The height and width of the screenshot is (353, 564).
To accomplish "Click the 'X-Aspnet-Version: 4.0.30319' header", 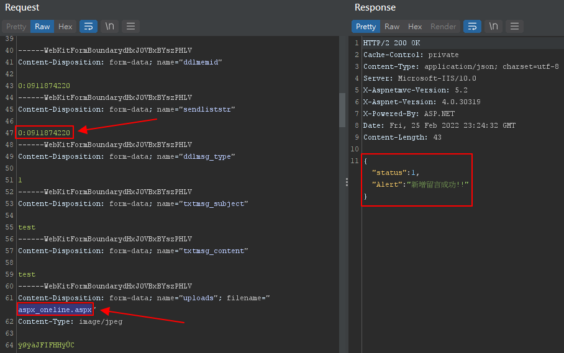I will (x=422, y=102).
